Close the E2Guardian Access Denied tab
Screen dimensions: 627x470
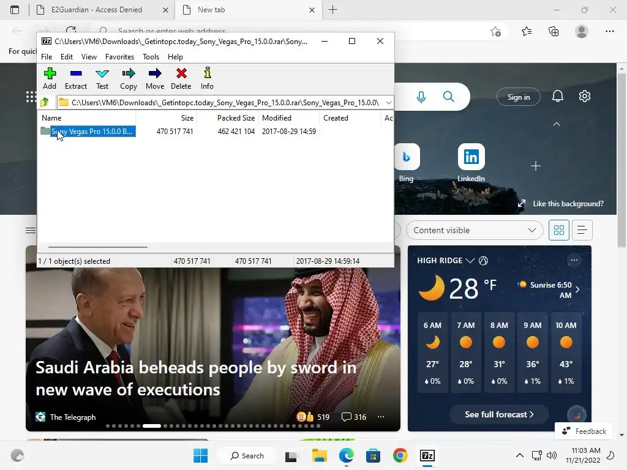coord(165,10)
